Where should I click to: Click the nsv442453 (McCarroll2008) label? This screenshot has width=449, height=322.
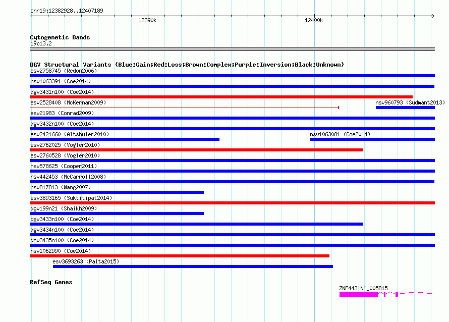tap(68, 177)
